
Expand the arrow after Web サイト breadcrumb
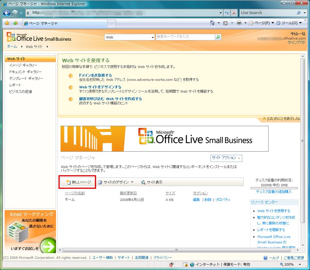click(47, 47)
